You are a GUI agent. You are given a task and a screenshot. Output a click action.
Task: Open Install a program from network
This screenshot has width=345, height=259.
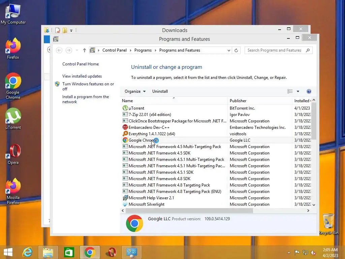[85, 99]
